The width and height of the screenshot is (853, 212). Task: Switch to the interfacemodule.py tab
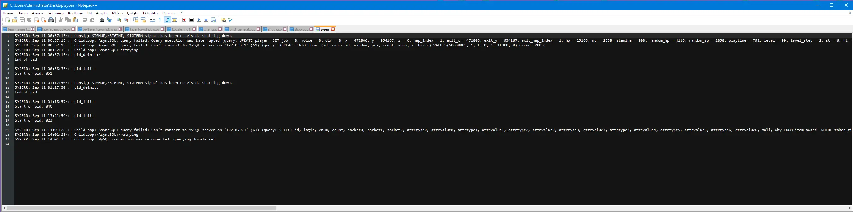tap(56, 29)
